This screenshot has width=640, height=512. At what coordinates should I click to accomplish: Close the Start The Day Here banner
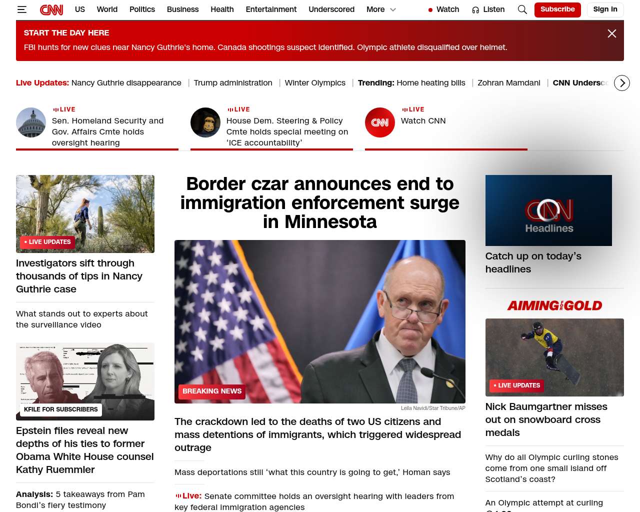pyautogui.click(x=612, y=33)
